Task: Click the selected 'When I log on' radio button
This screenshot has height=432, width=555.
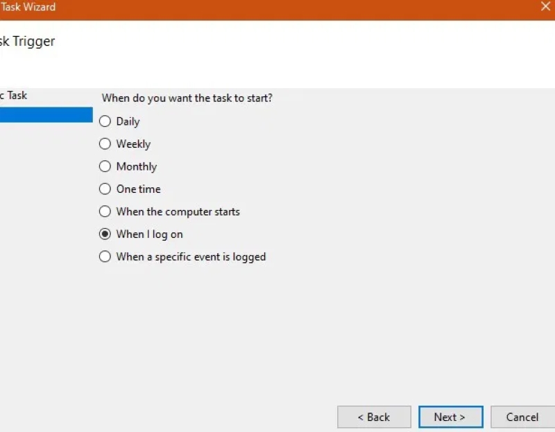Action: coord(105,234)
